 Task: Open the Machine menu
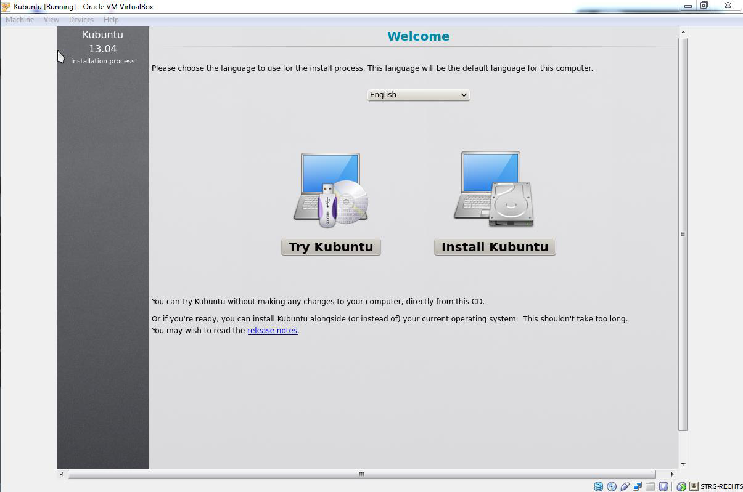click(20, 20)
